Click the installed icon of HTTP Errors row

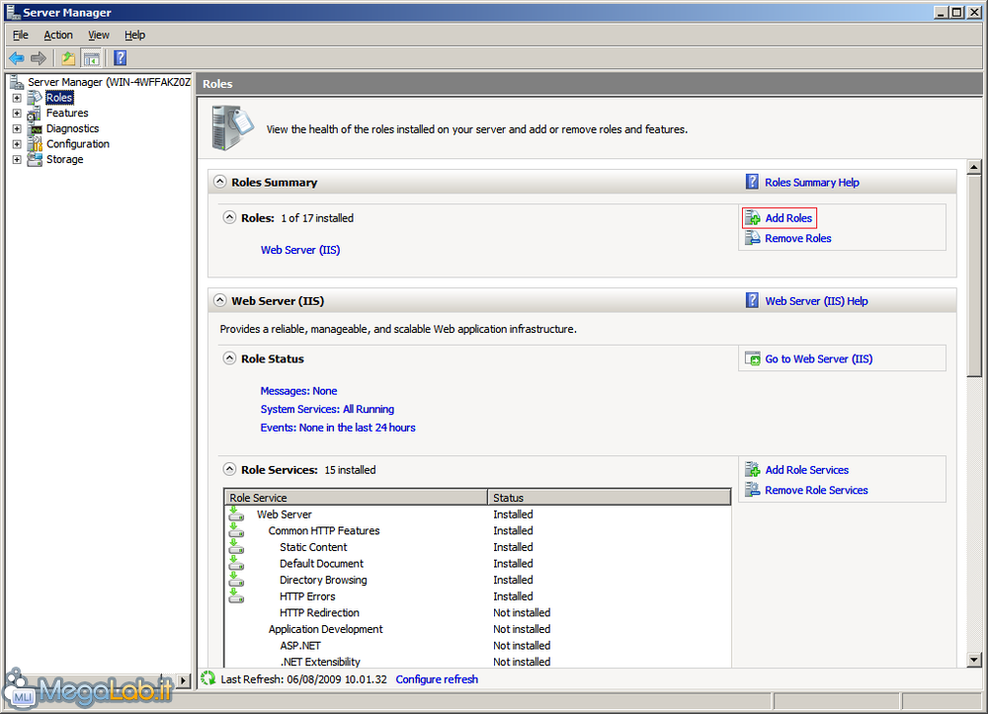(236, 595)
